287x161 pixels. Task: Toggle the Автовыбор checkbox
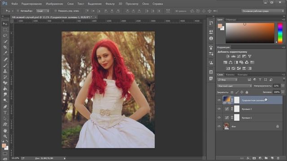point(18,11)
